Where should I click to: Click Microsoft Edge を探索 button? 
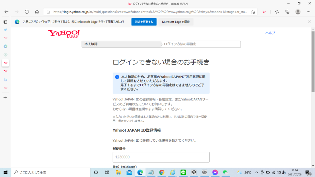[176, 22]
